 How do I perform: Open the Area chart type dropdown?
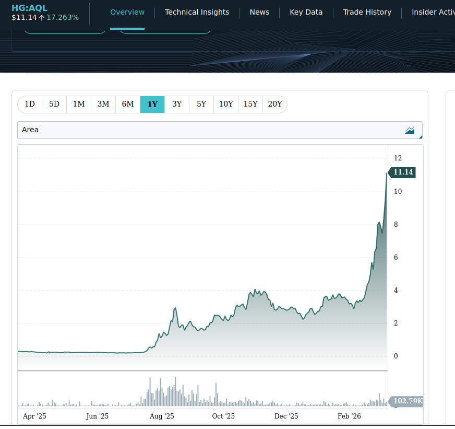coord(220,130)
